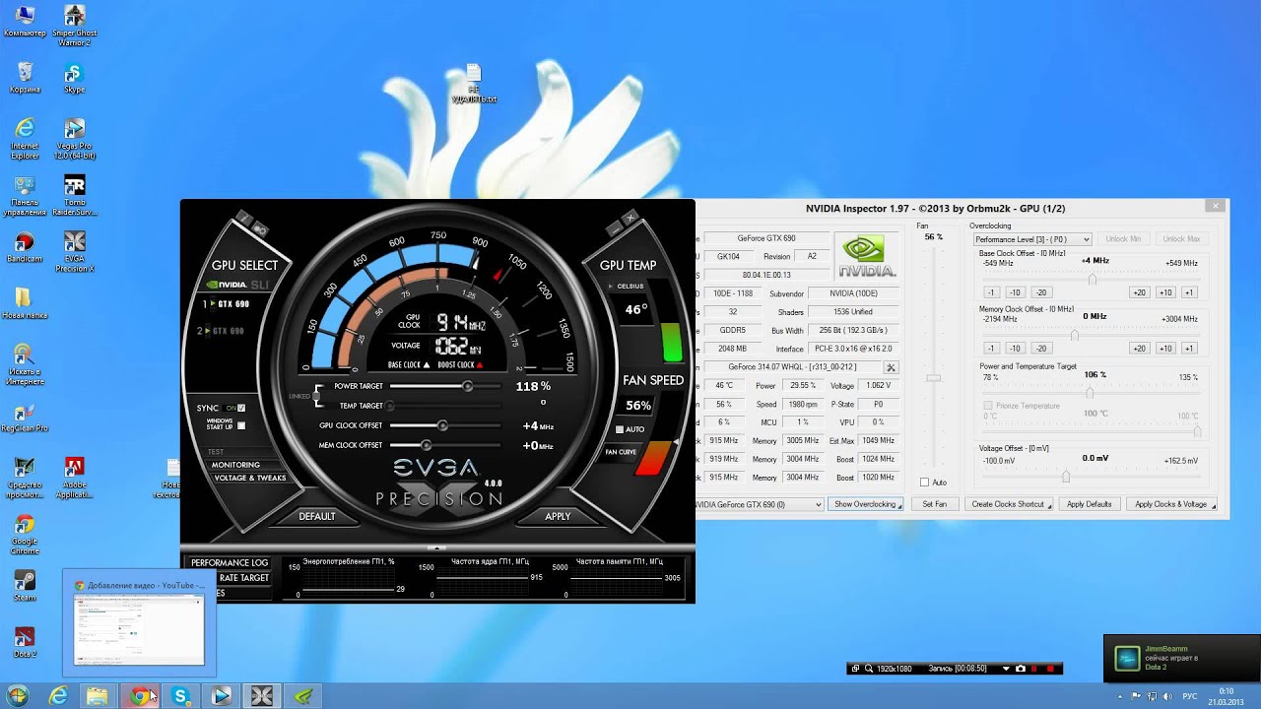
Task: Open Bandicam recording dropdown arrow
Action: click(1006, 669)
